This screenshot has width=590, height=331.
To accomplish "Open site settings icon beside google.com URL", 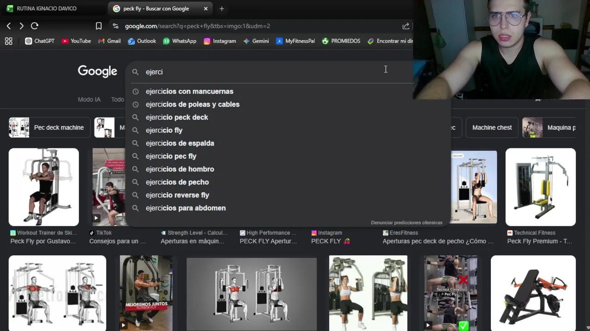I will 115,26.
